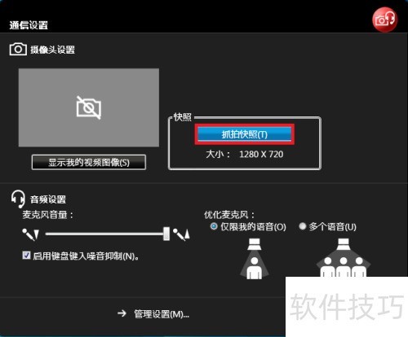Click the 大小 1280 X 720 size text
Viewport: 408px width, 337px height.
(245, 154)
